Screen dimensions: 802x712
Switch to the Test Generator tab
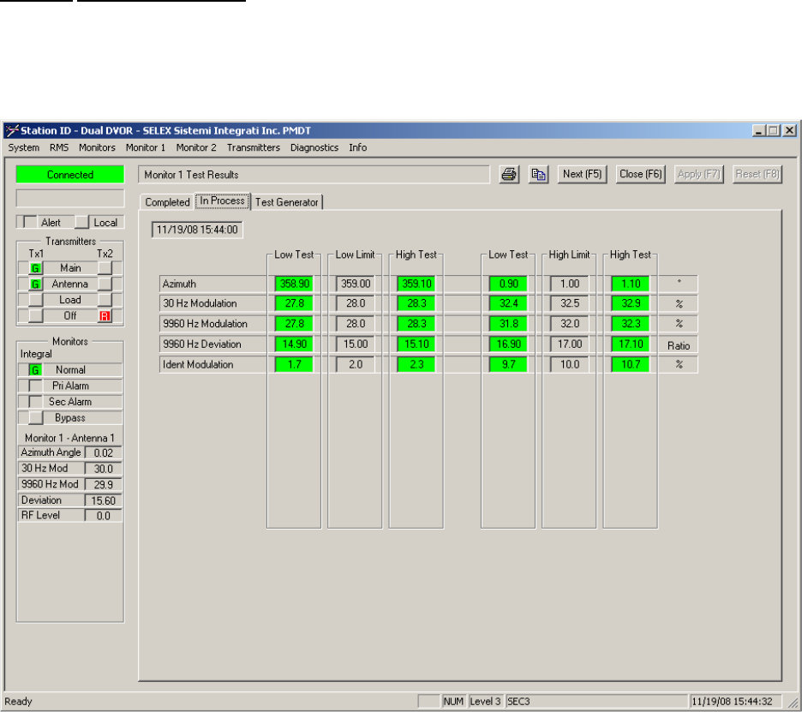click(286, 203)
